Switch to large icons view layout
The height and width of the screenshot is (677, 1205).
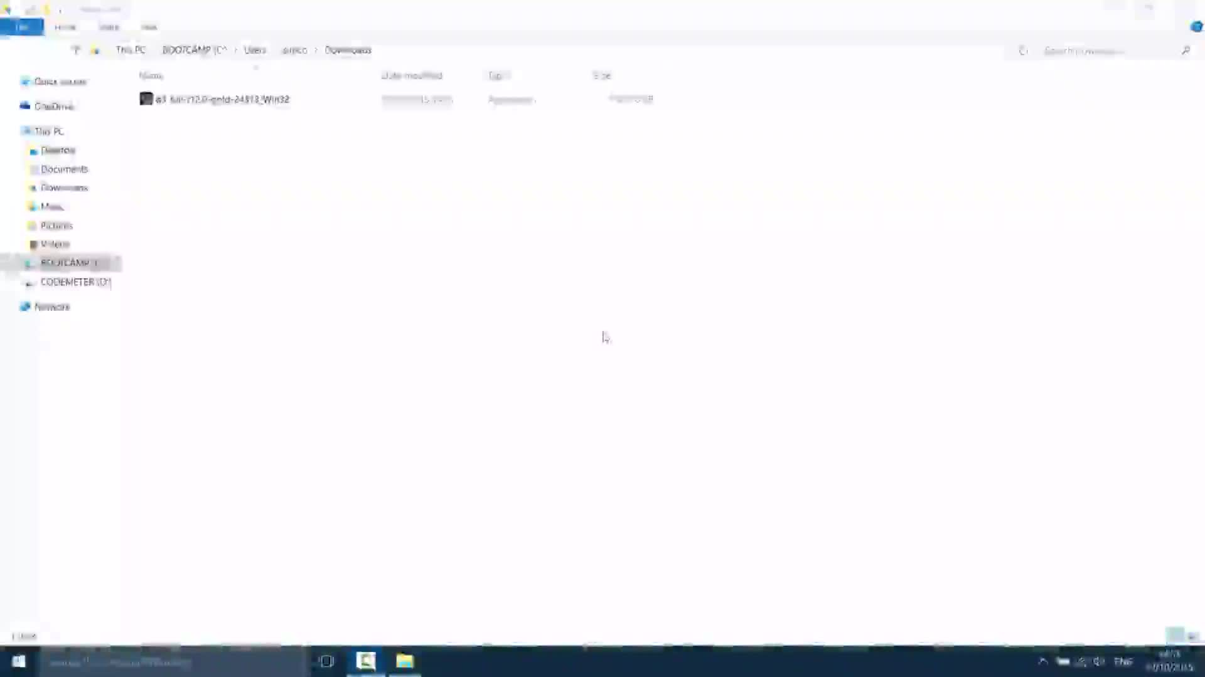point(1192,636)
